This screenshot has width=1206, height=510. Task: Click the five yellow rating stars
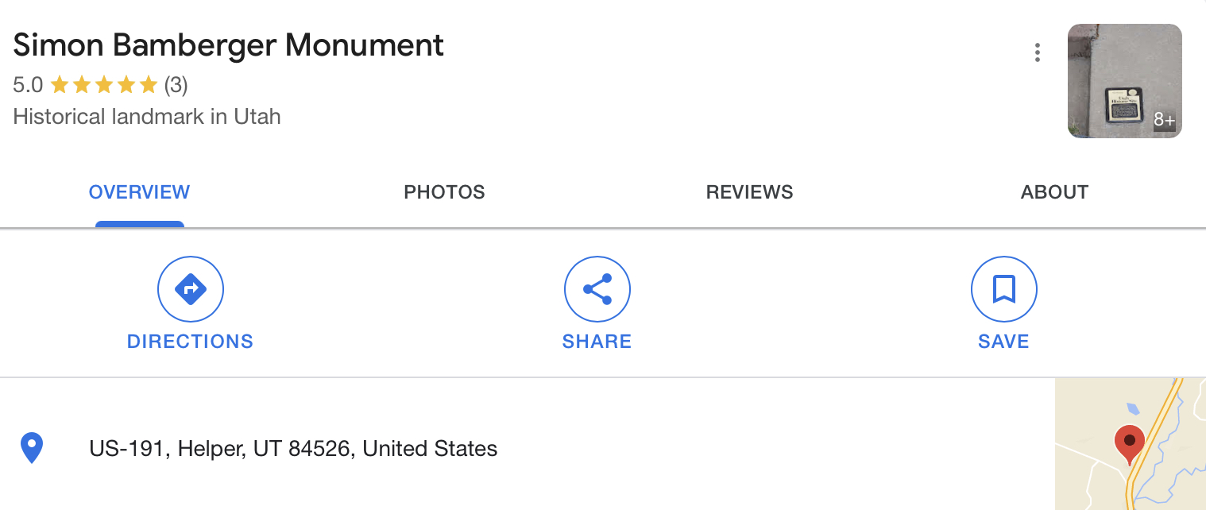pyautogui.click(x=104, y=84)
